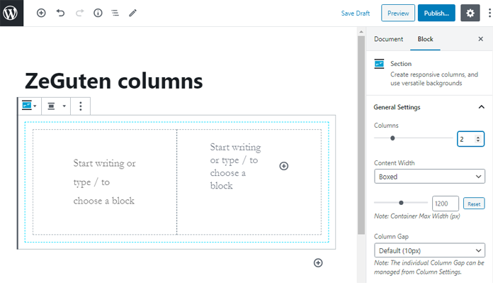Click the 'Note: Container Max Width (px)' text

(x=417, y=216)
